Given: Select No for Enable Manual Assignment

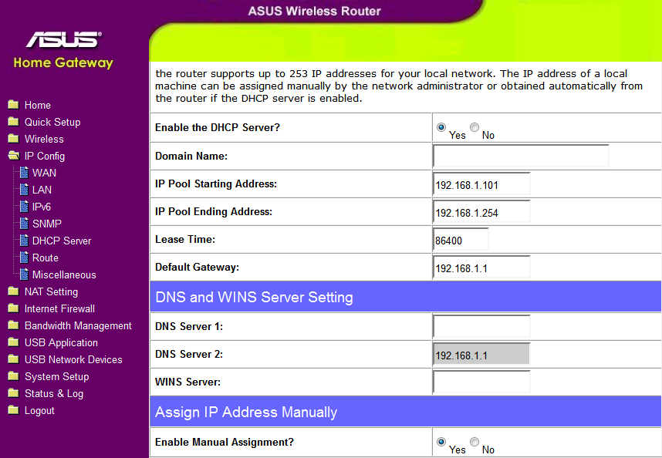Looking at the screenshot, I should [475, 442].
